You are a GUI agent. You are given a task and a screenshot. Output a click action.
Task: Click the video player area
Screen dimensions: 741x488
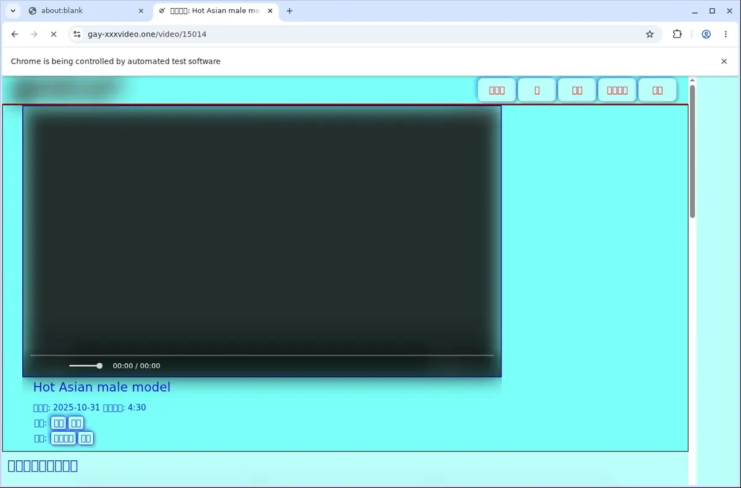coord(262,241)
